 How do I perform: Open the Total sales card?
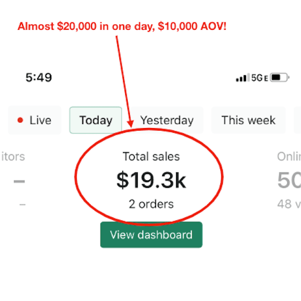point(151,180)
